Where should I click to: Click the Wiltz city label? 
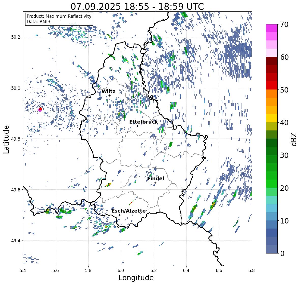108,91
